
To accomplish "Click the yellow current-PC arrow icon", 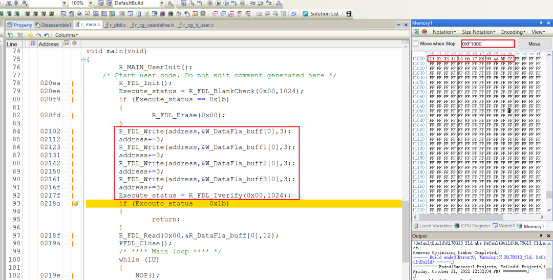I will (x=30, y=35).
